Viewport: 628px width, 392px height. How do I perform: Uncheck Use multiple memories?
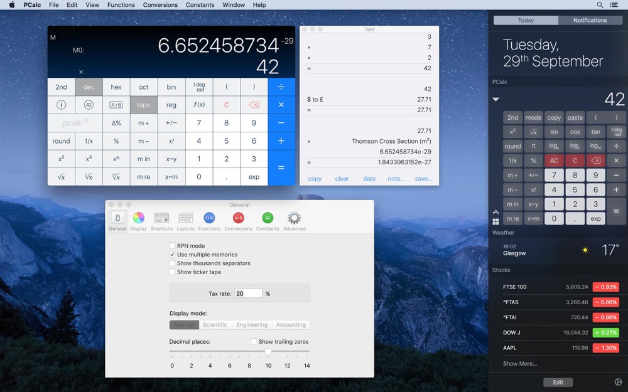point(173,255)
